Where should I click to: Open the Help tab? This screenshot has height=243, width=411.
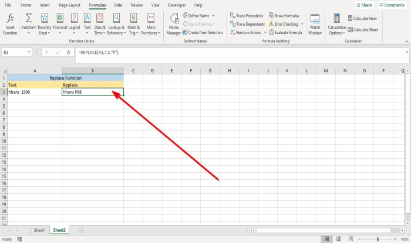click(x=198, y=5)
